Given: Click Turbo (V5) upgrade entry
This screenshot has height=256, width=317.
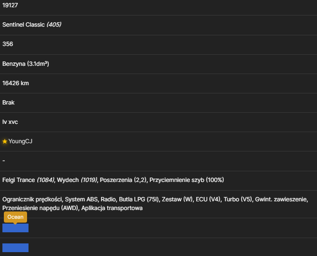Looking at the screenshot, I should (x=238, y=199).
